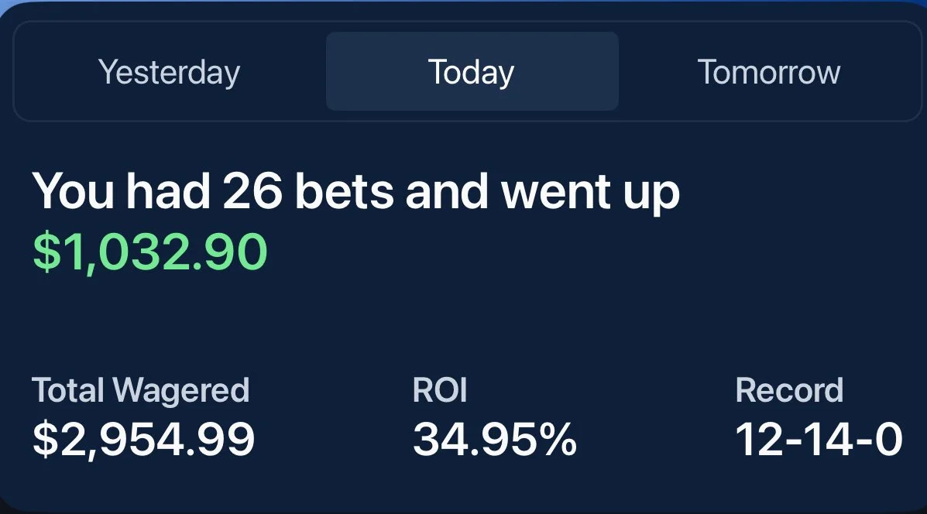Click the tab bar container

463,71
